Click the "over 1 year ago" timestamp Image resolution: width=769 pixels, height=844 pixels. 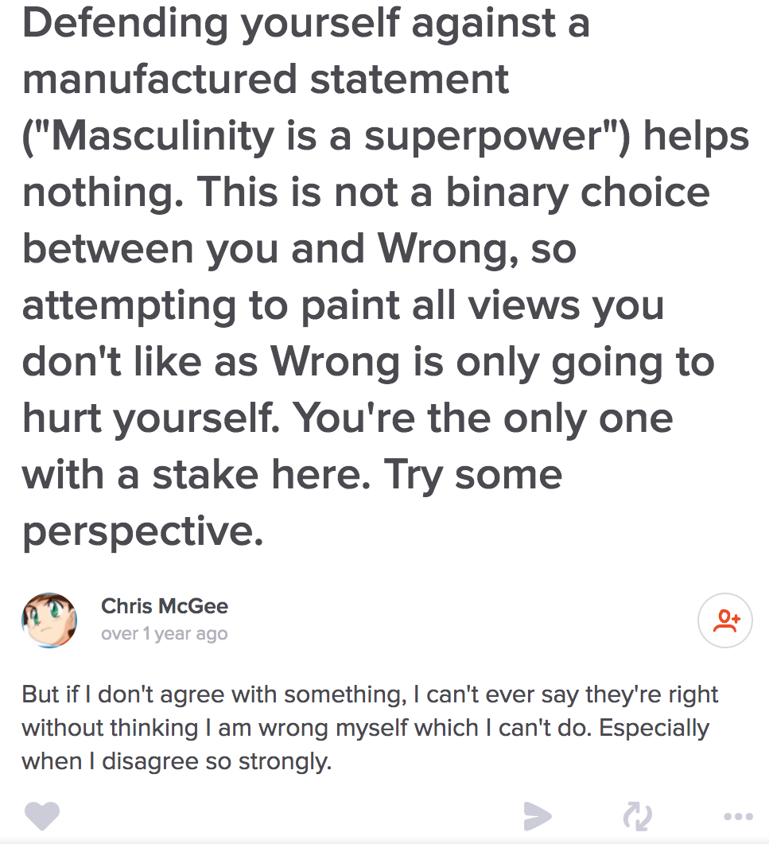(x=165, y=634)
